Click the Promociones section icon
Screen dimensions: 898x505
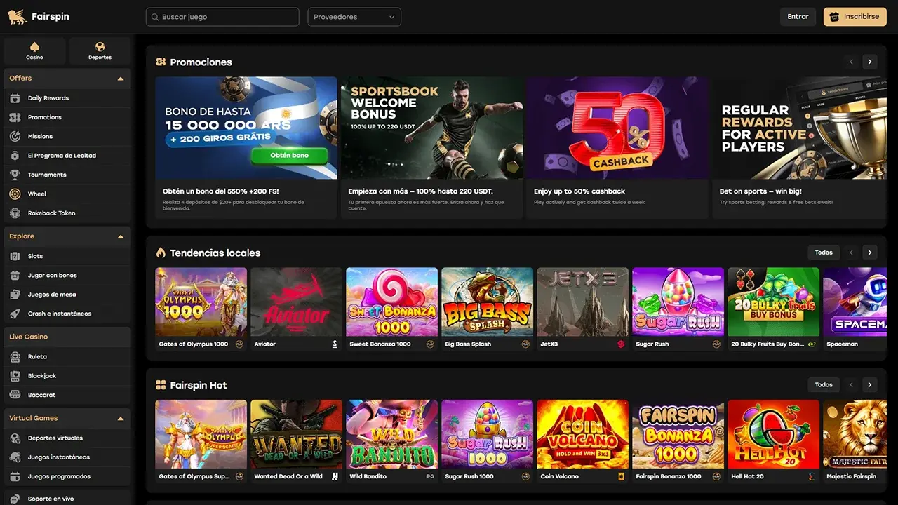point(161,62)
